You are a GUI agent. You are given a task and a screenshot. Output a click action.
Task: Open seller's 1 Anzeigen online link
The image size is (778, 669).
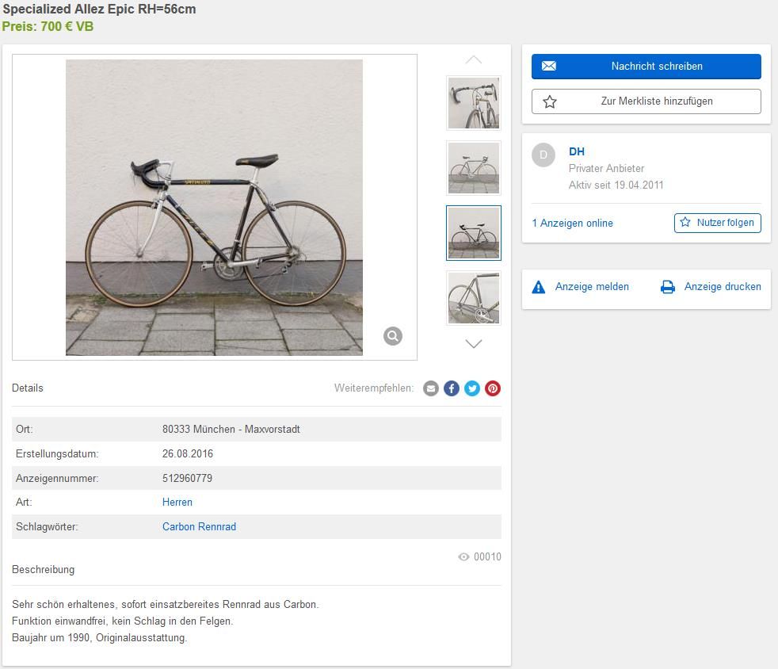pyautogui.click(x=572, y=224)
